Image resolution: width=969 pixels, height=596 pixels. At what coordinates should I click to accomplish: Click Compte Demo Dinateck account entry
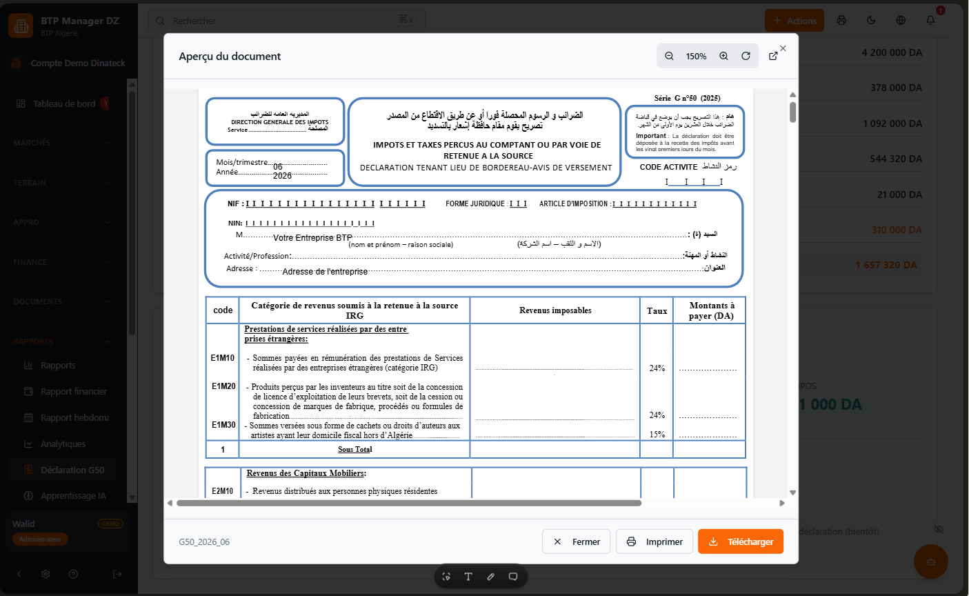68,63
